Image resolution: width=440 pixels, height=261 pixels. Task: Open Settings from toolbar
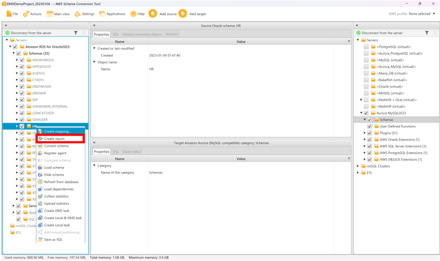pos(84,14)
